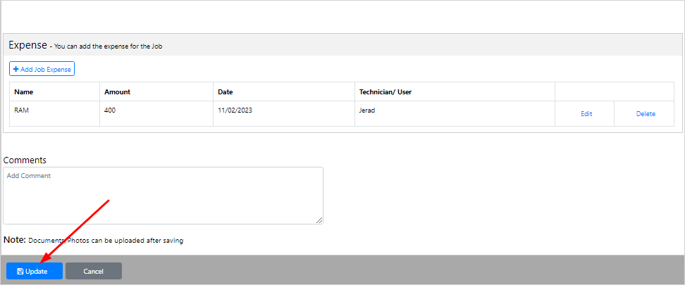Image resolution: width=685 pixels, height=285 pixels.
Task: Delete the RAM expense row
Action: pyautogui.click(x=646, y=114)
